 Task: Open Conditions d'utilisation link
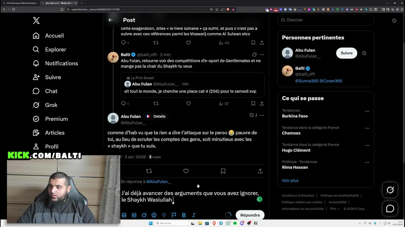pyautogui.click(x=298, y=195)
